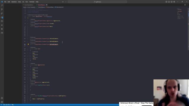Toggle primary side bar layout icon
Image resolution: width=189 pixels, height=106 pixels.
166,2
